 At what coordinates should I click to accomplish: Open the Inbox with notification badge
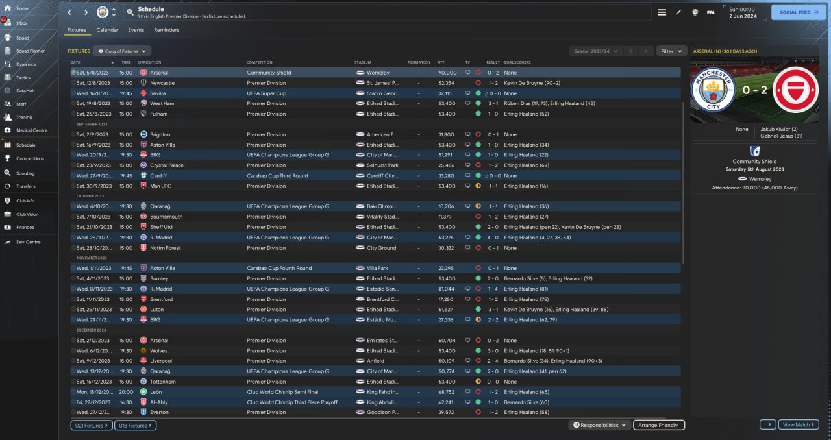tap(8, 23)
